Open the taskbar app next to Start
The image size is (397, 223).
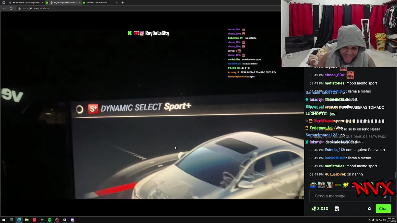tap(11, 220)
